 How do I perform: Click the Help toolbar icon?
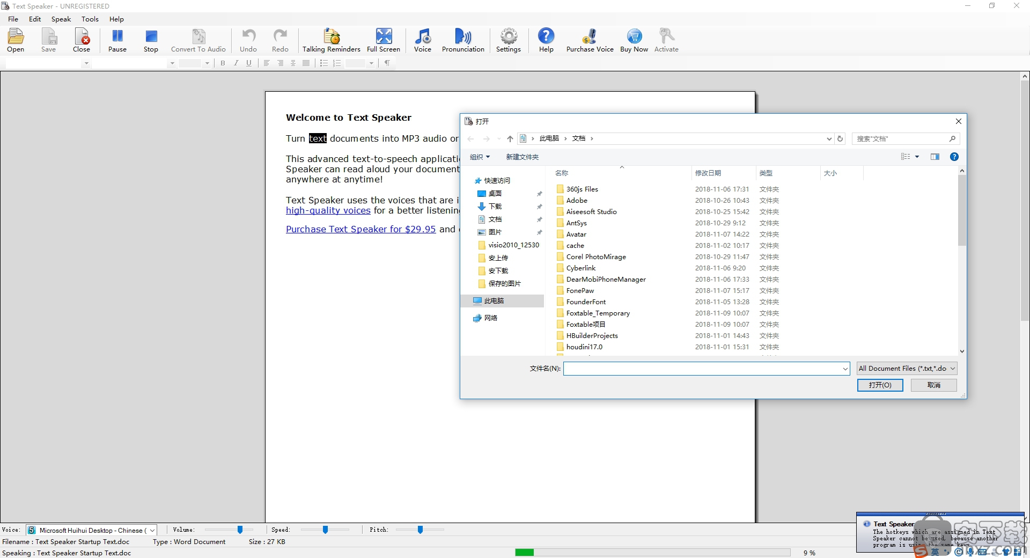546,40
